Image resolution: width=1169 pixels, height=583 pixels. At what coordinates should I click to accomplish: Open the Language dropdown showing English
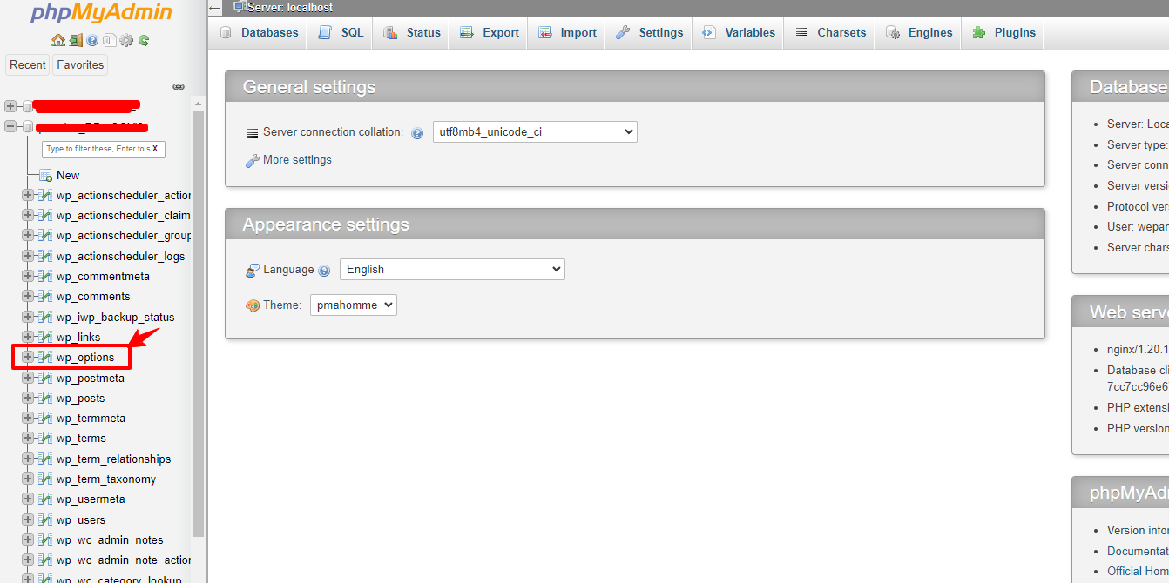coord(452,269)
